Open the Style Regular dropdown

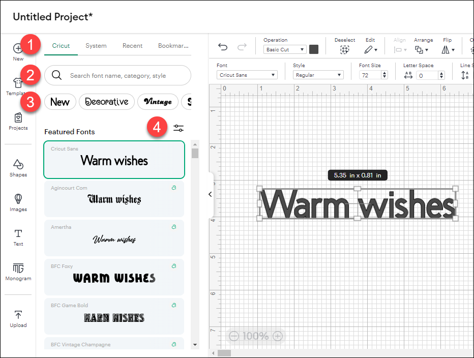318,75
